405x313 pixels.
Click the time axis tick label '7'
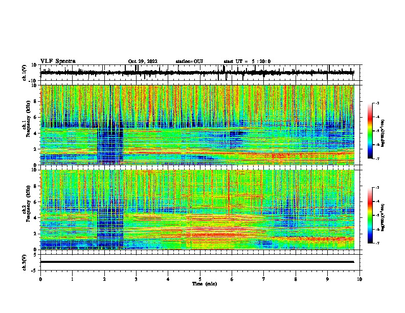[264, 279]
